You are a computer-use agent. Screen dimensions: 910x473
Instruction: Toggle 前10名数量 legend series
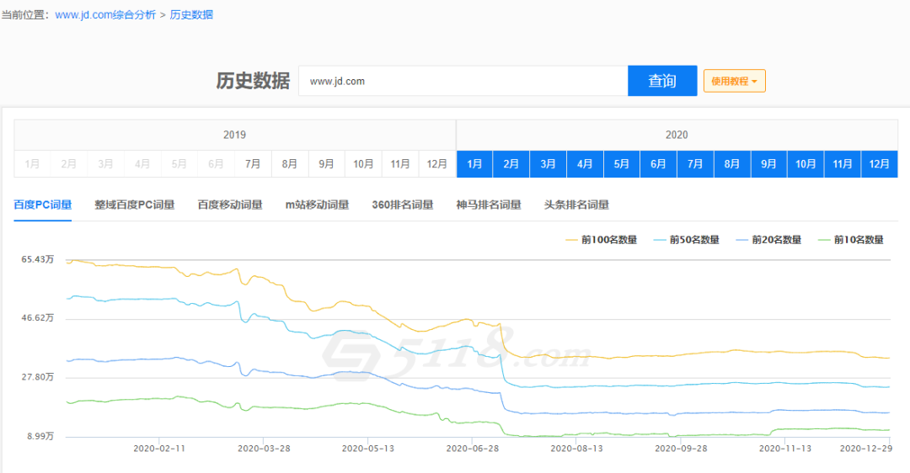pos(851,240)
